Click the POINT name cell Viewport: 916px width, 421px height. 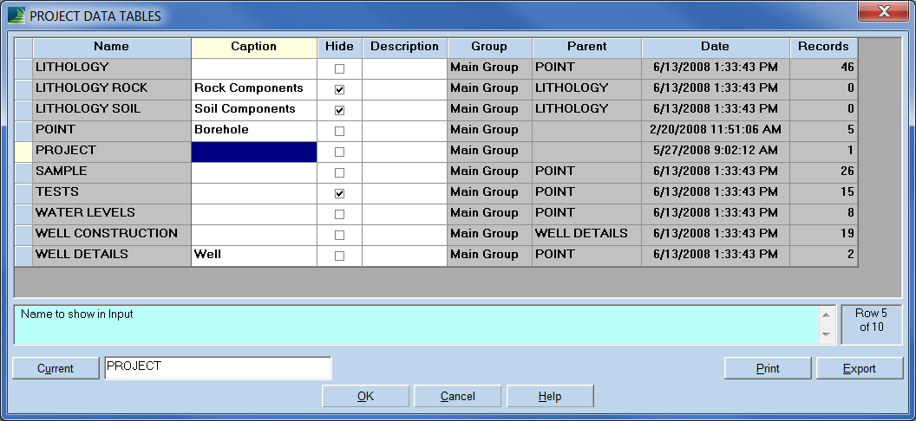click(x=112, y=131)
